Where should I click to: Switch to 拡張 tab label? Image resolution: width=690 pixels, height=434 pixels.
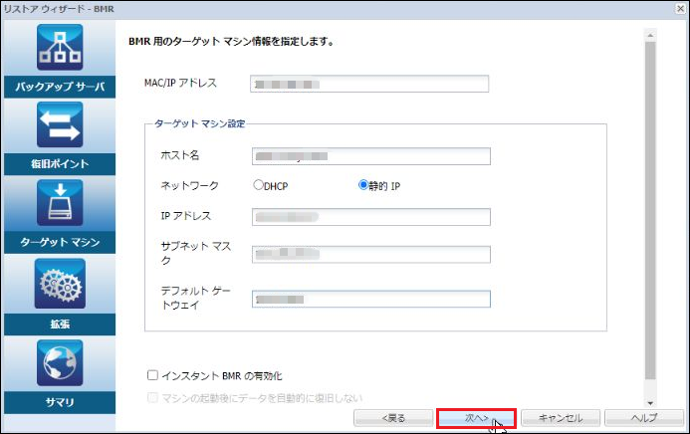[x=60, y=325]
